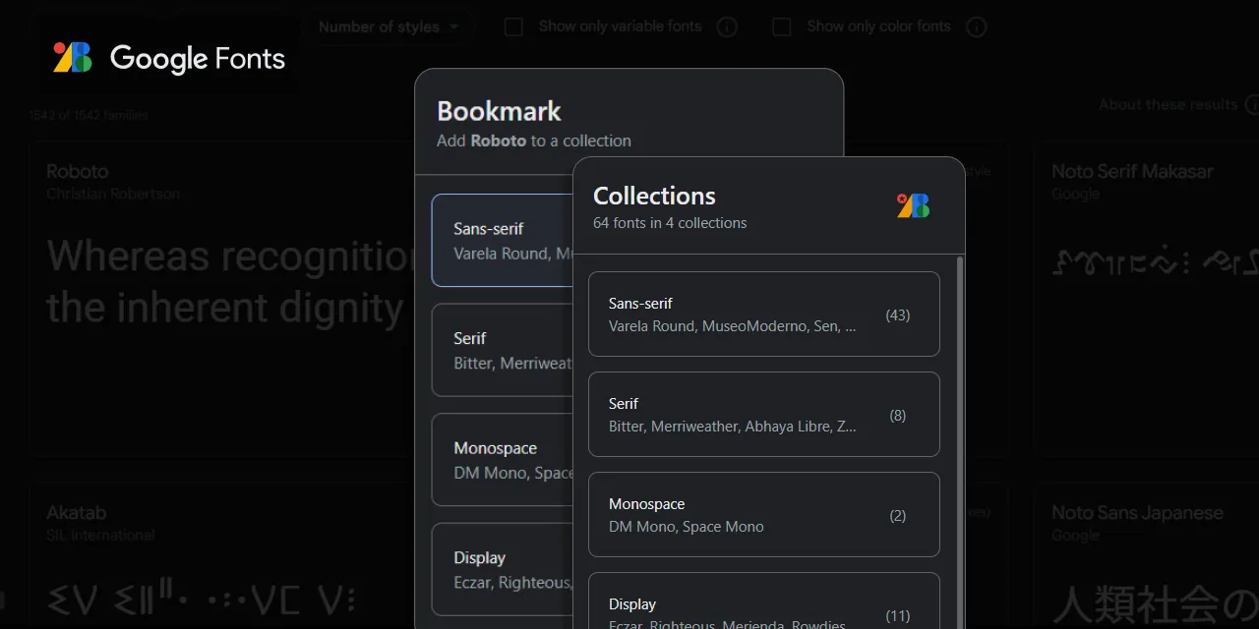The image size is (1259, 629).
Task: Select Monospace collection in Bookmark dialog
Action: 503,460
